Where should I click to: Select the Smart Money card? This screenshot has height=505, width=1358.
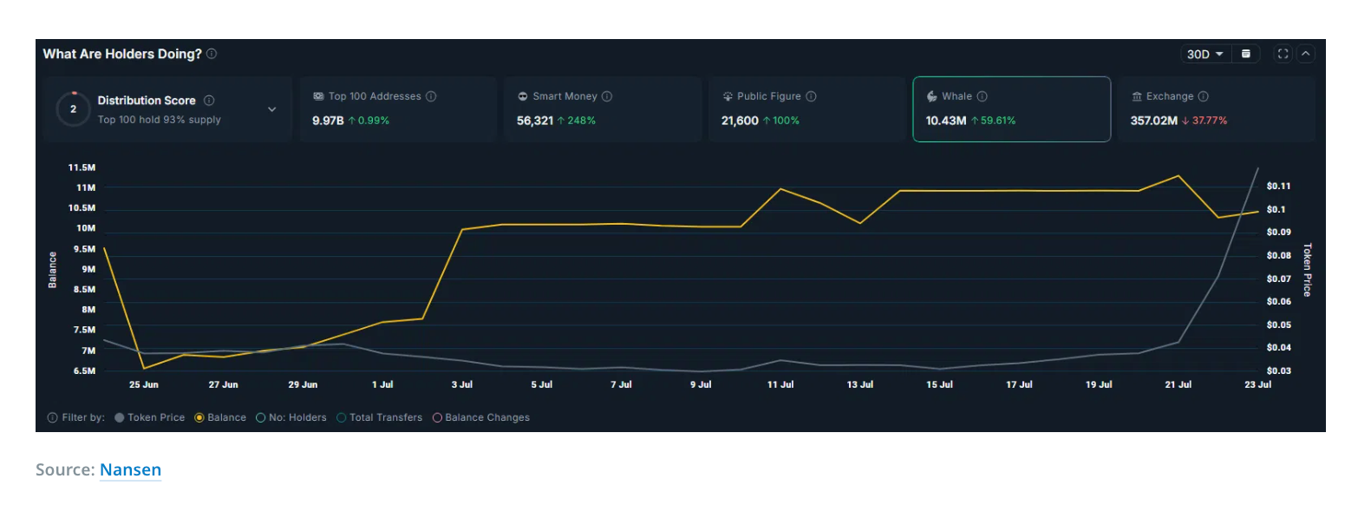point(602,109)
